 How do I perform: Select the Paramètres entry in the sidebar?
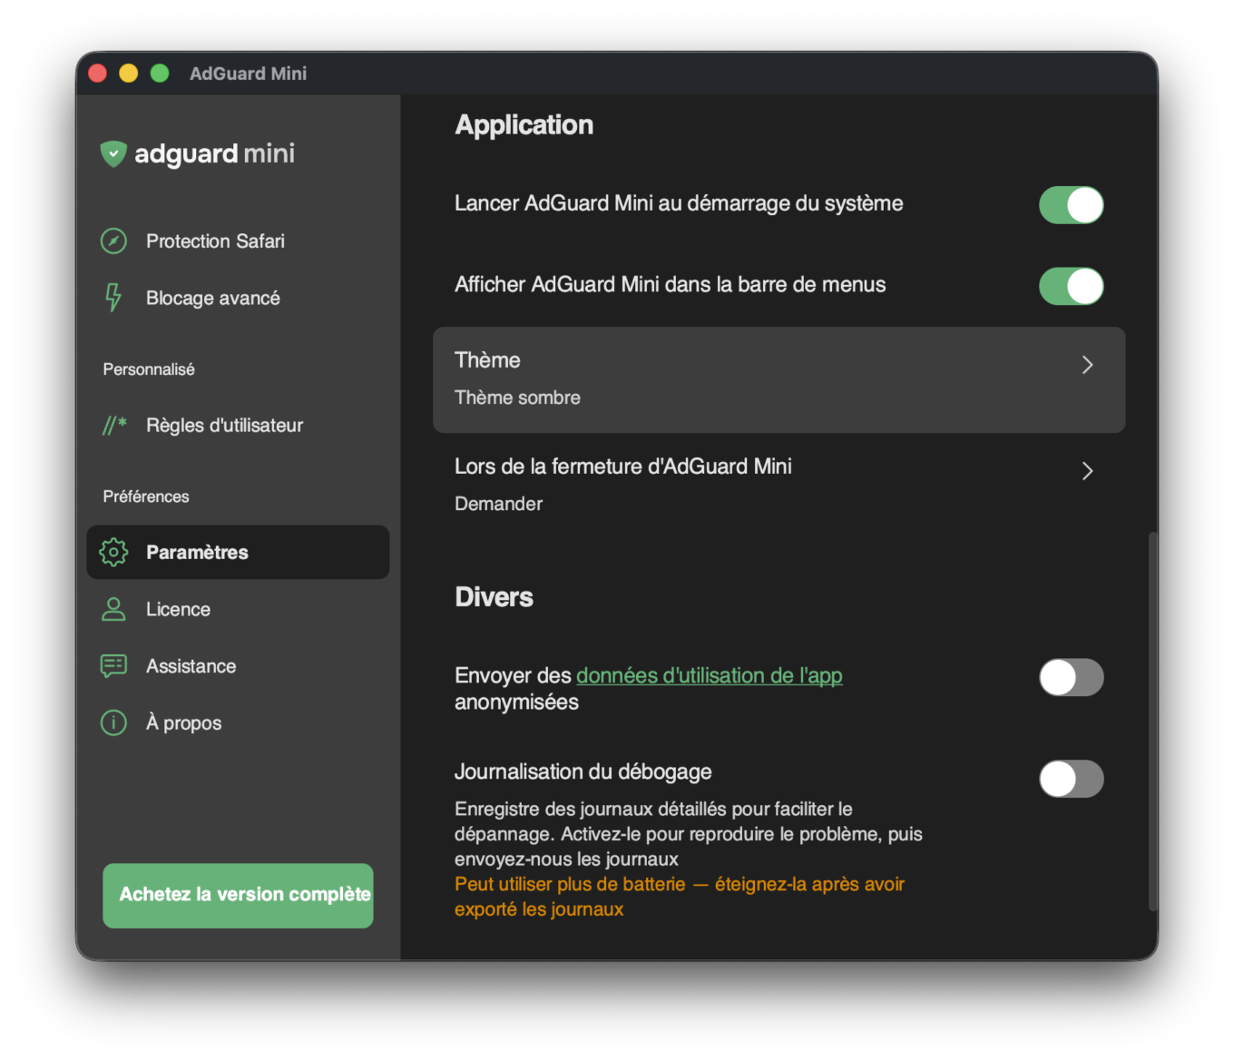198,552
